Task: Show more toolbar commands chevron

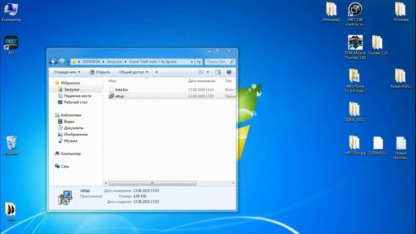Action: pos(156,72)
